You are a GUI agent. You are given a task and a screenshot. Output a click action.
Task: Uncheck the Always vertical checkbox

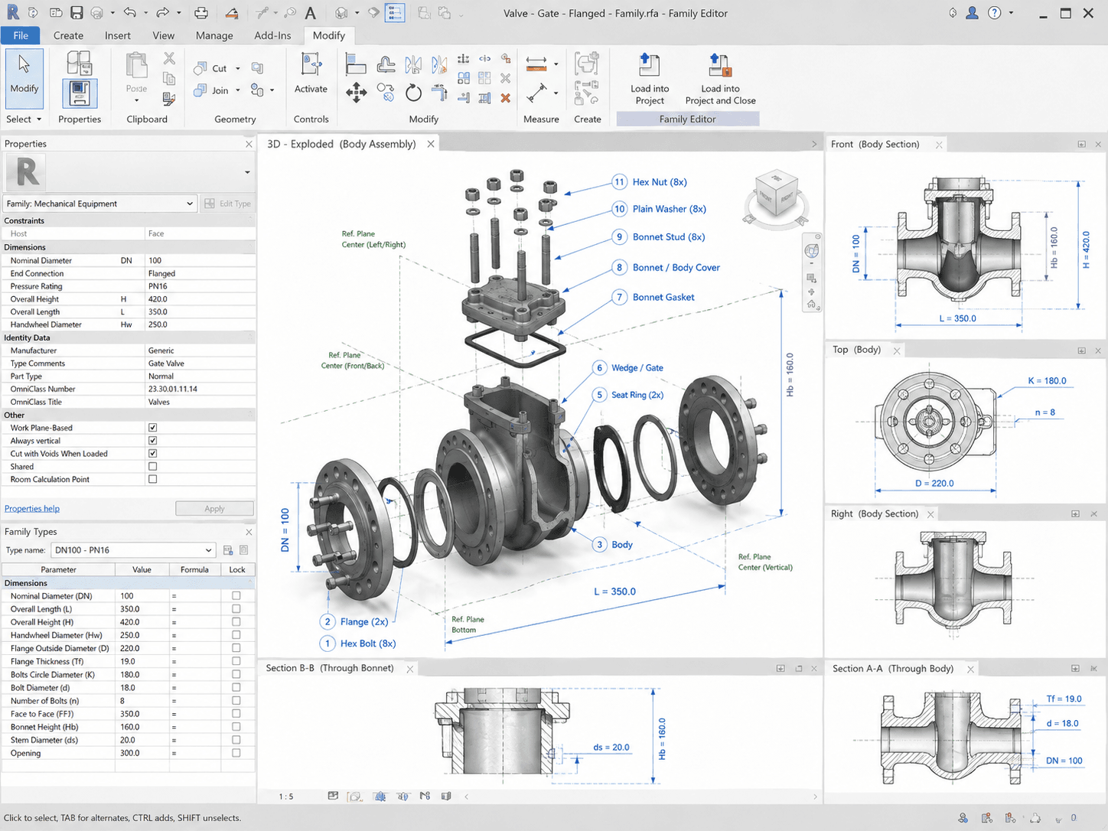click(x=152, y=441)
